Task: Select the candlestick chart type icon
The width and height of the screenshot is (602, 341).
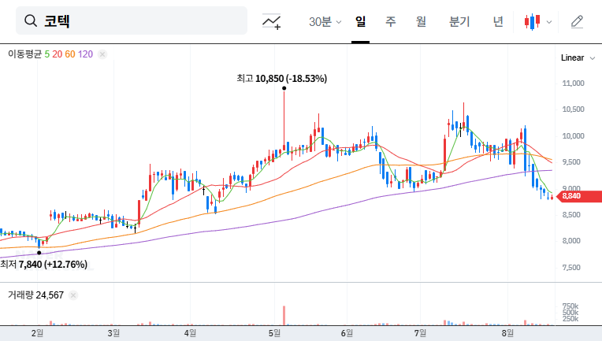Action: pyautogui.click(x=533, y=21)
